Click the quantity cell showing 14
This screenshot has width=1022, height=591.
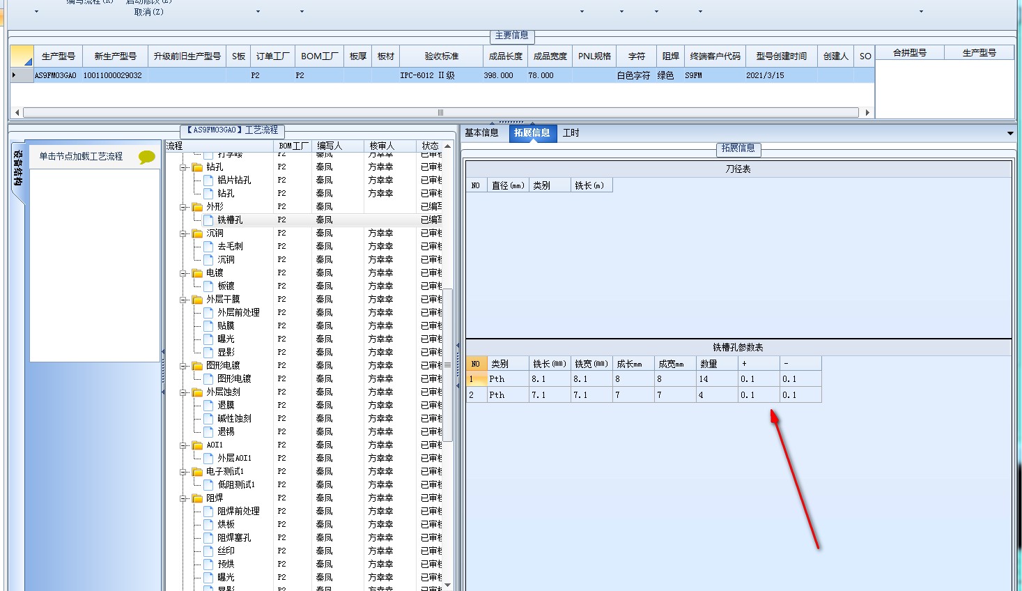pos(718,379)
